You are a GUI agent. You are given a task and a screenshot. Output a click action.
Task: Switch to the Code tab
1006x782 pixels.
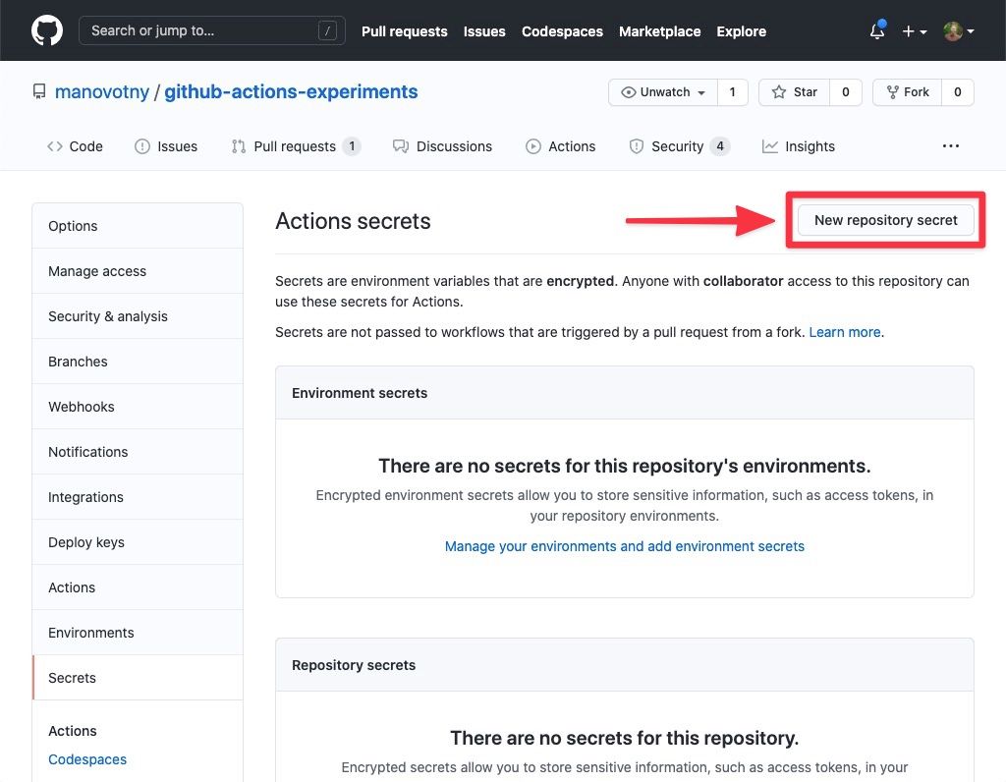pyautogui.click(x=75, y=146)
